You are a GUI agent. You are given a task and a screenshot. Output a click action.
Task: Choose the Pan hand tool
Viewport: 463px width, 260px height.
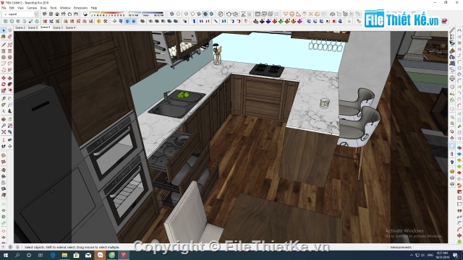[x=9, y=119]
